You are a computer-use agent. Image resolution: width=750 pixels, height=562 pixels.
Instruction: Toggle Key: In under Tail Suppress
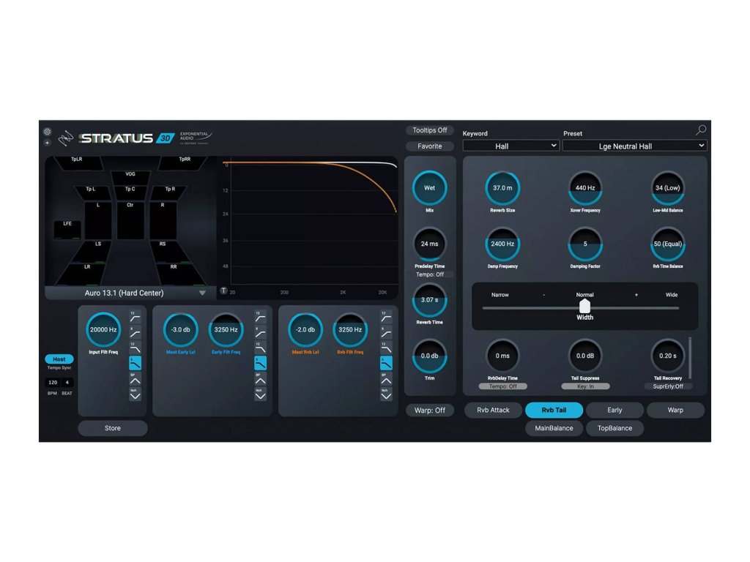(585, 386)
